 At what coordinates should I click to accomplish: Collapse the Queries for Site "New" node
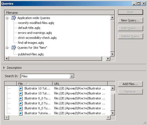[7, 48]
